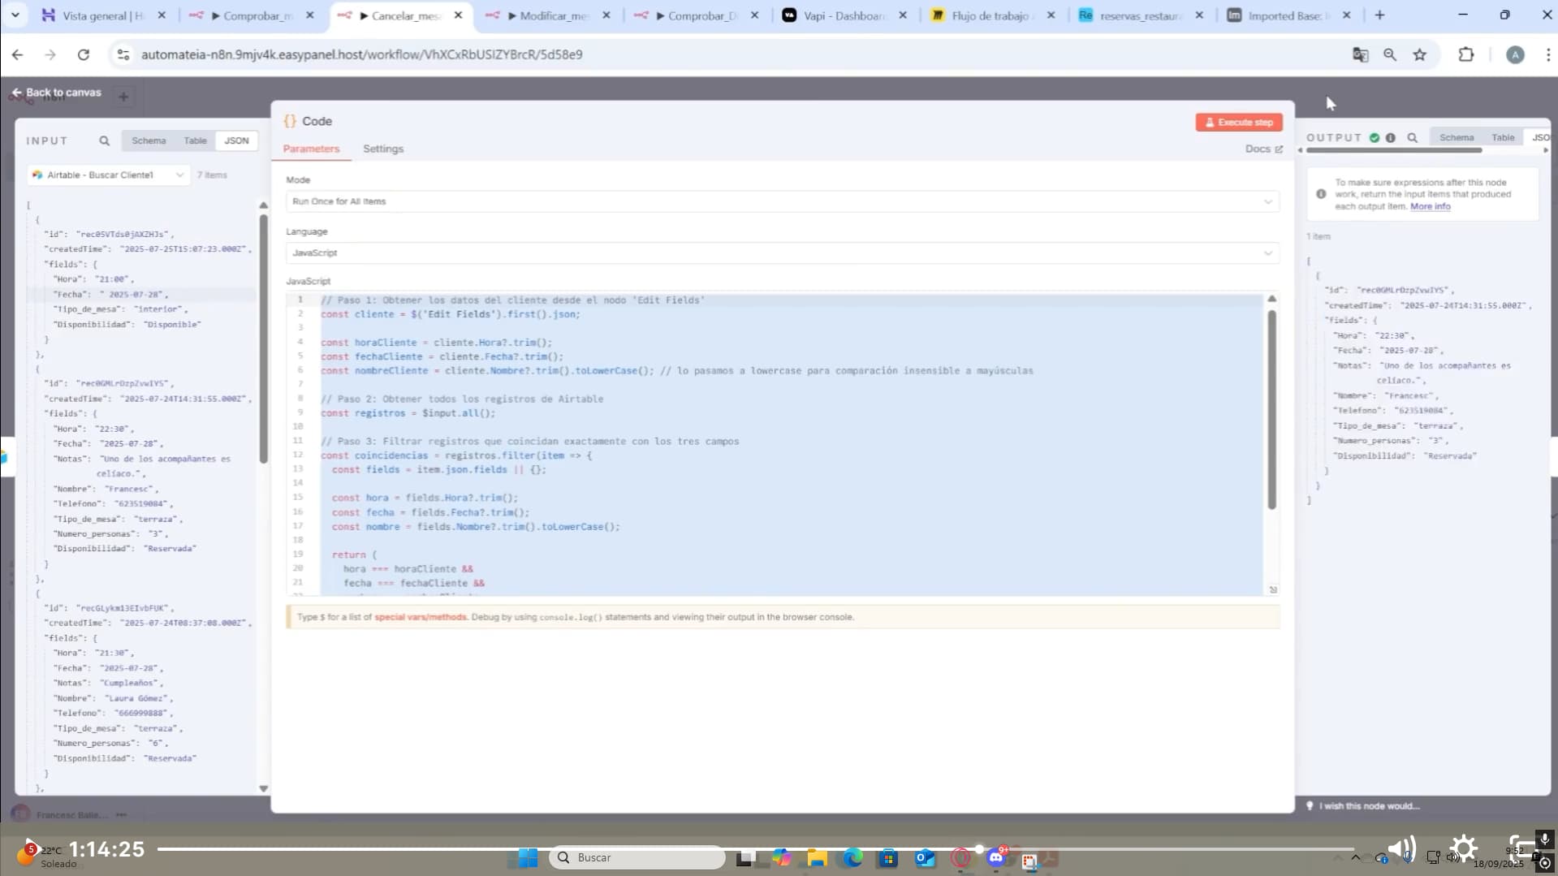The width and height of the screenshot is (1558, 876).
Task: Open a new browser tab
Action: pos(1379,15)
